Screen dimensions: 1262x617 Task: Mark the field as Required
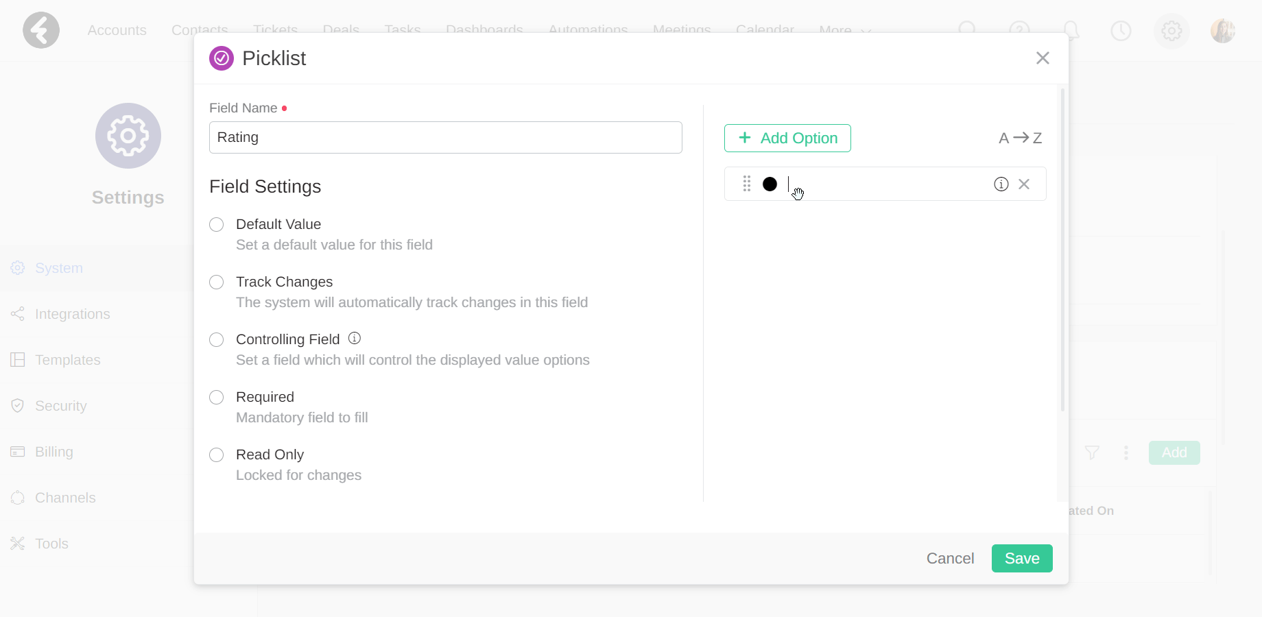217,397
